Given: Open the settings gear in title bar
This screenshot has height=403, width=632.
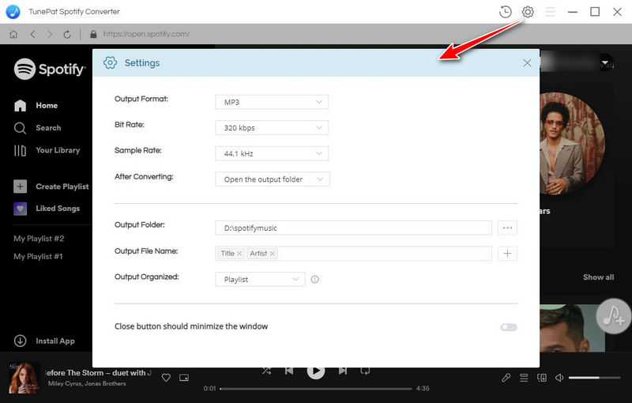Looking at the screenshot, I should click(528, 12).
